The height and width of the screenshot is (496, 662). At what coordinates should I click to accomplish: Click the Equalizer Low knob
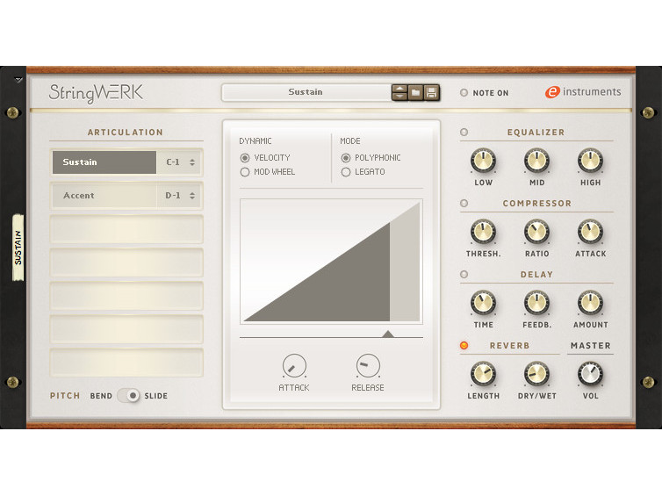pos(483,161)
